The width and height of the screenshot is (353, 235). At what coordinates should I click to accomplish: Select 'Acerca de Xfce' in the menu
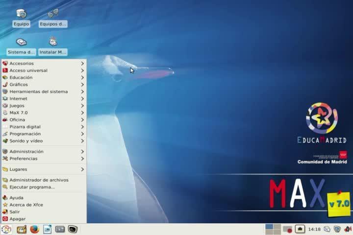tap(44, 205)
